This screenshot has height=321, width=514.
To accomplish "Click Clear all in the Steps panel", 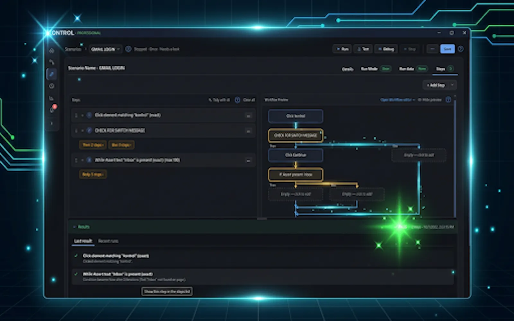I will click(x=249, y=100).
